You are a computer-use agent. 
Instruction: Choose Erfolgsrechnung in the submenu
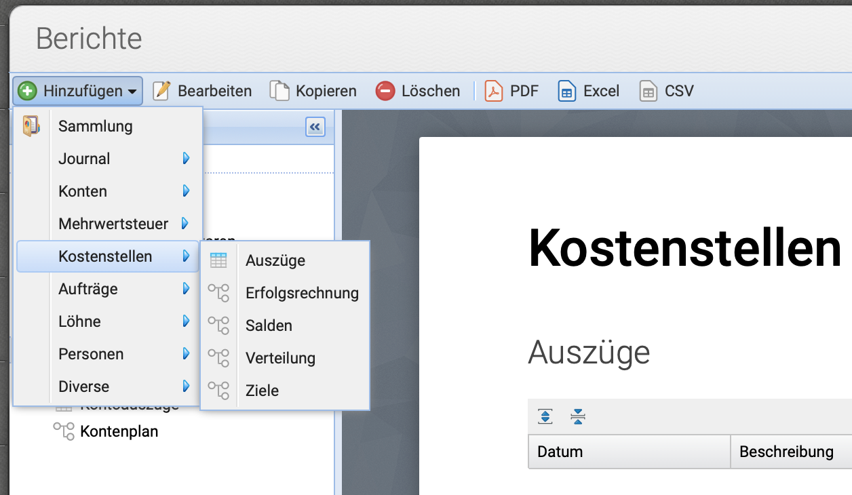point(285,293)
